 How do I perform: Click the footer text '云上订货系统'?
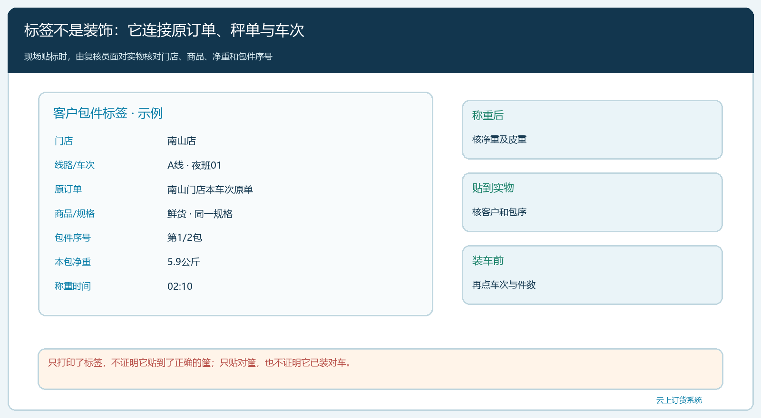click(679, 400)
